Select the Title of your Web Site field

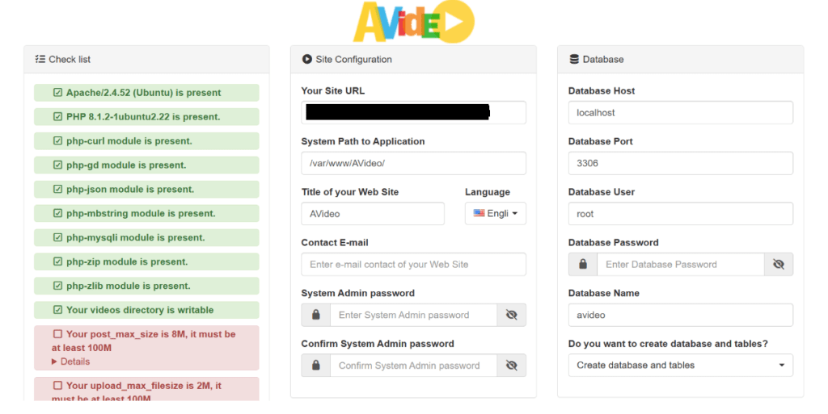[x=373, y=214]
